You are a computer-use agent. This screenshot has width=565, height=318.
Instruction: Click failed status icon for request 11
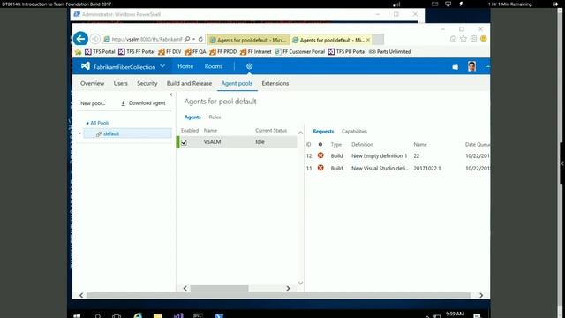320,168
